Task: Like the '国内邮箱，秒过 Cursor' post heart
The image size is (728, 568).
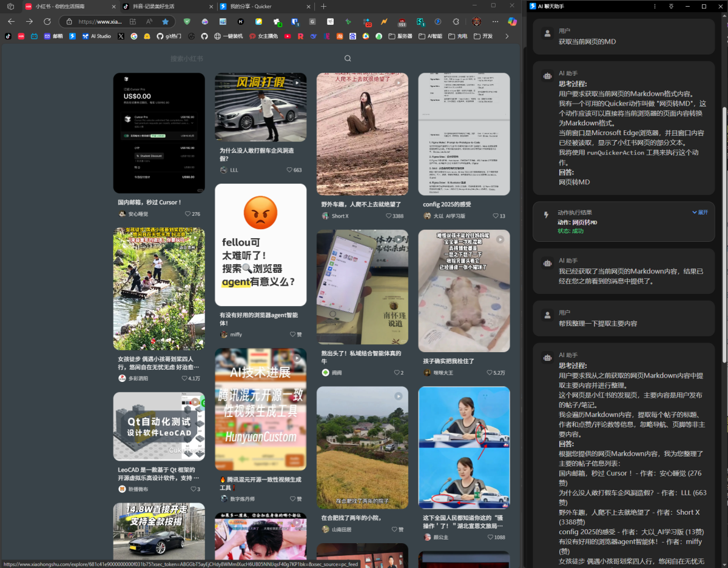Action: coord(188,214)
